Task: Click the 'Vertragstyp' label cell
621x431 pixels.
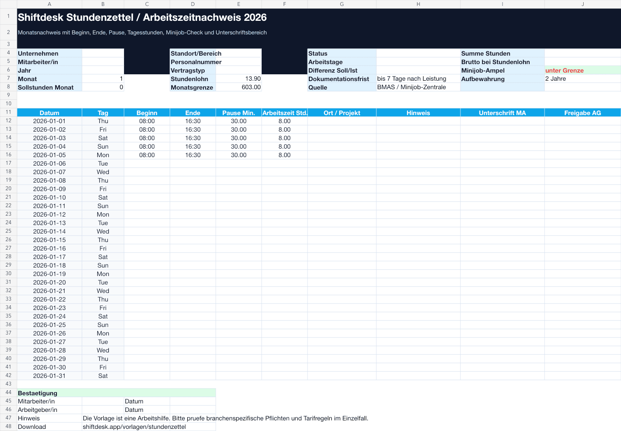Action: (x=193, y=70)
